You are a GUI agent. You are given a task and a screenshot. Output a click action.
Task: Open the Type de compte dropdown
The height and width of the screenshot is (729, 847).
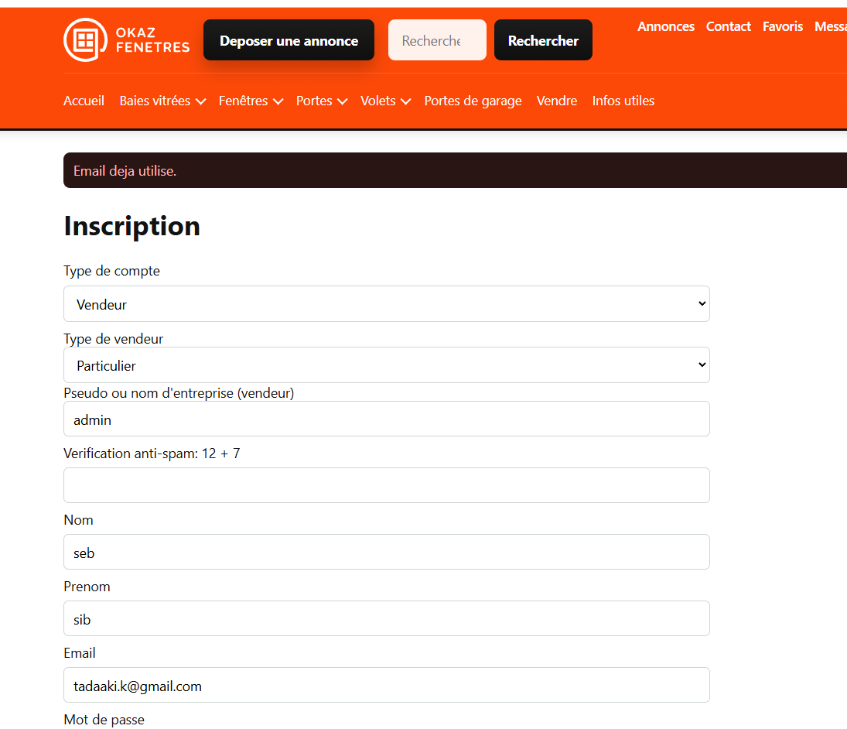387,303
